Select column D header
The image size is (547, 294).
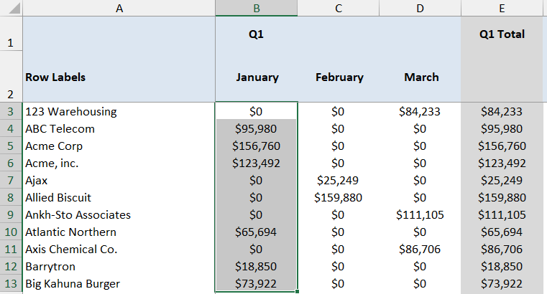[420, 8]
